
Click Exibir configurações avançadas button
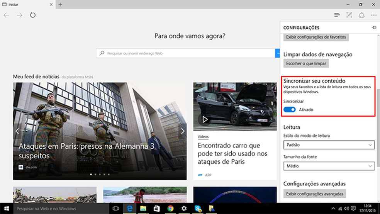[x=315, y=194]
